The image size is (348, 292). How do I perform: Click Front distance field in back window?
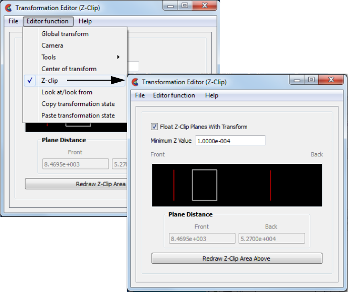pos(76,164)
